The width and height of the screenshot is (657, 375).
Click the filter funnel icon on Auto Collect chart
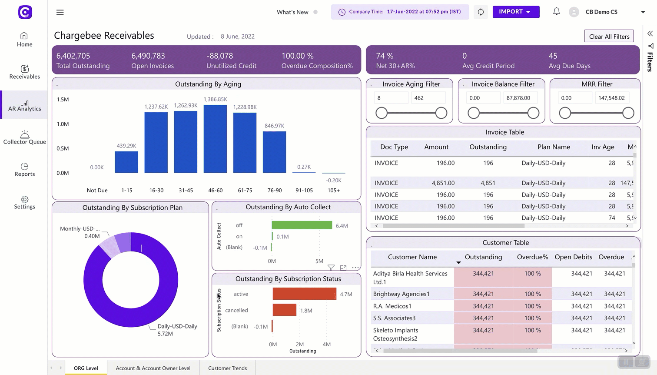click(331, 268)
